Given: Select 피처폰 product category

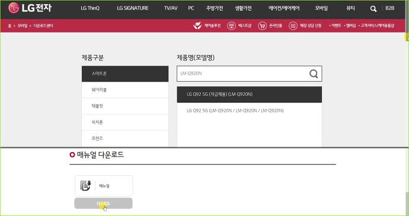Looking at the screenshot, I should [125, 122].
